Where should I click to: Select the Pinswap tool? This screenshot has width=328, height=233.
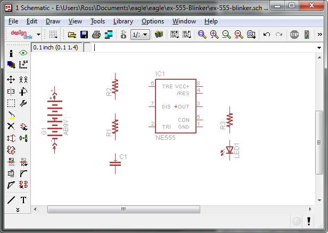11,138
